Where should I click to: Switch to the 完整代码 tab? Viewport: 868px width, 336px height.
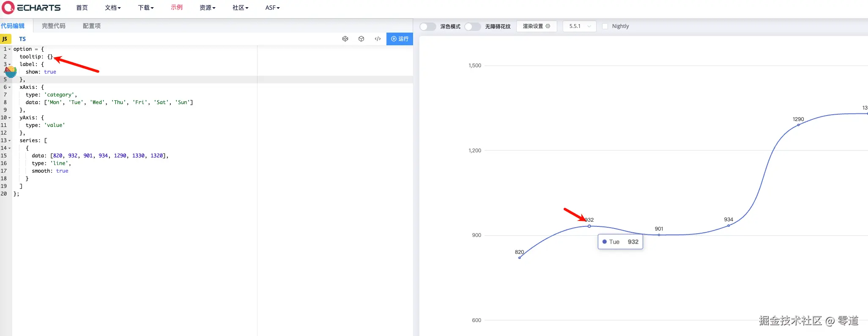53,26
